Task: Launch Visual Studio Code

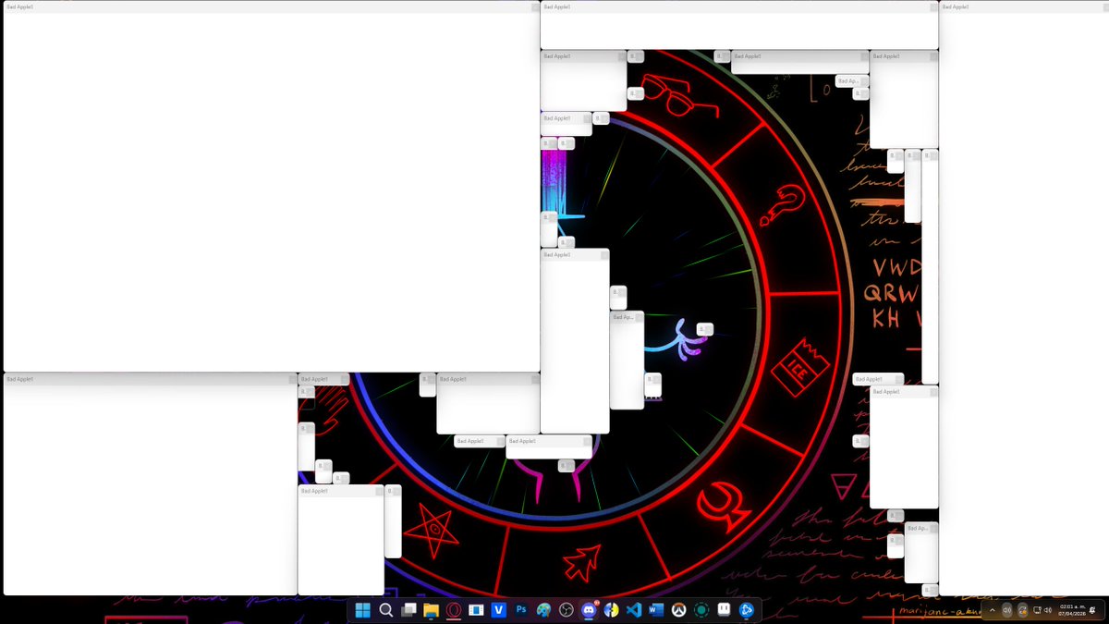Action: click(633, 610)
